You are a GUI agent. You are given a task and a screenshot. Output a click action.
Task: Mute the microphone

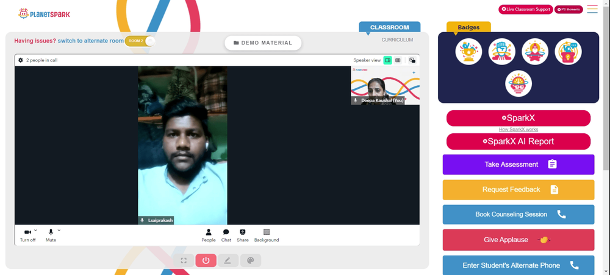tap(51, 235)
